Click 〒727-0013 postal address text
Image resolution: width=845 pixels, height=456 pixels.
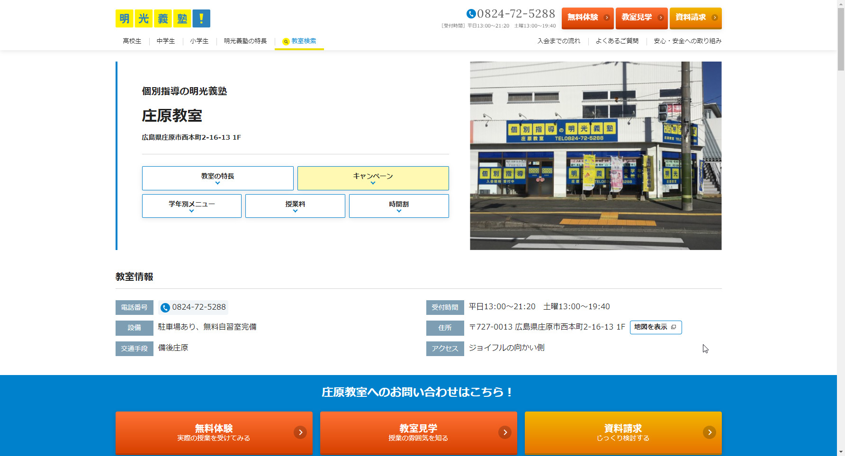[547, 327]
